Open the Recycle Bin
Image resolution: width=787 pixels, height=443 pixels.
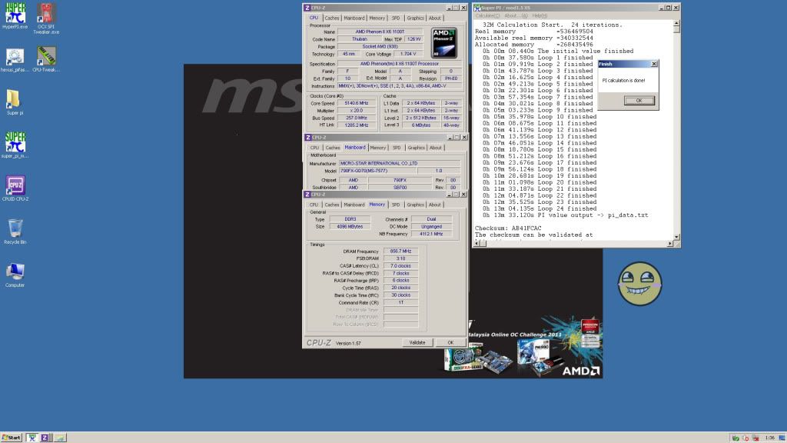15,229
